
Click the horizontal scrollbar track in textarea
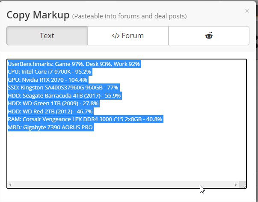(x=123, y=184)
